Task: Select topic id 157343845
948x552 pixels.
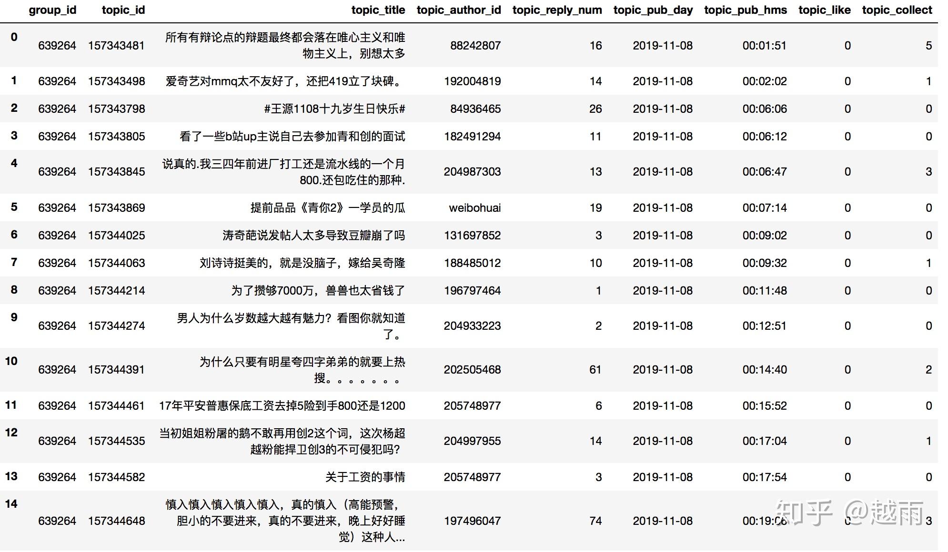Action: [x=116, y=172]
